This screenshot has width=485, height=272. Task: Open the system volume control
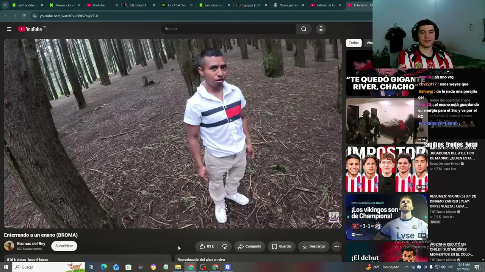pyautogui.click(x=443, y=267)
